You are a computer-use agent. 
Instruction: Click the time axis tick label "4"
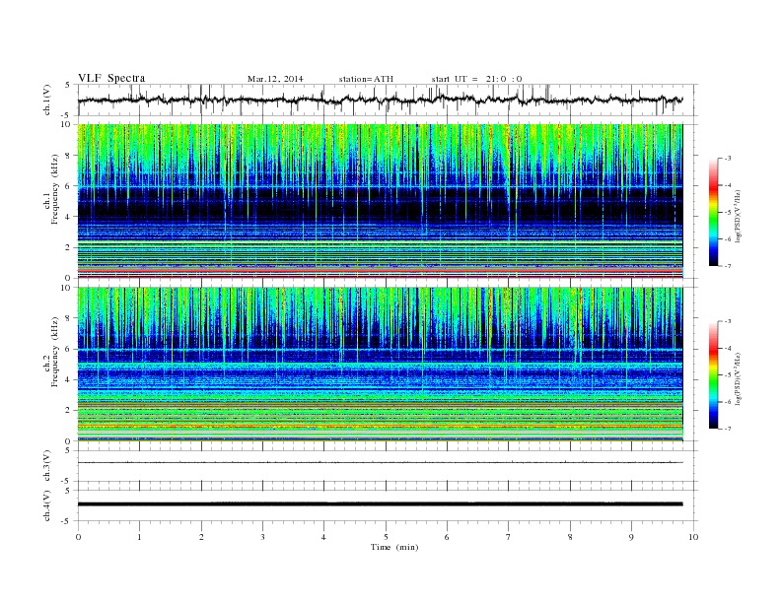tap(323, 537)
